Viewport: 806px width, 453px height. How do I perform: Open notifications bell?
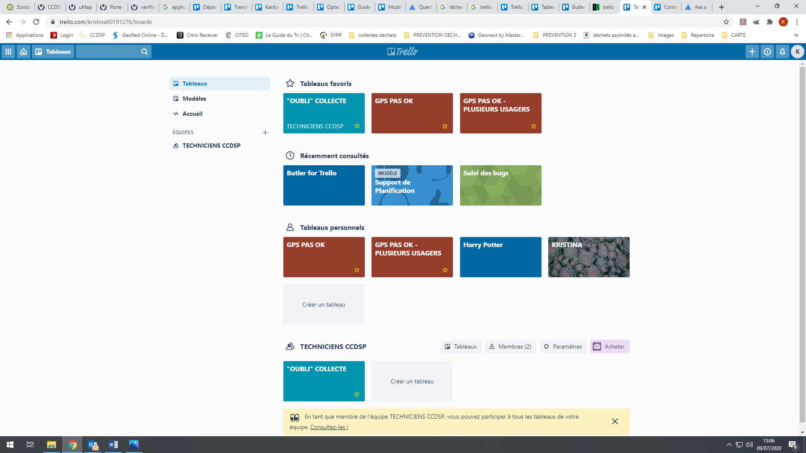[782, 52]
